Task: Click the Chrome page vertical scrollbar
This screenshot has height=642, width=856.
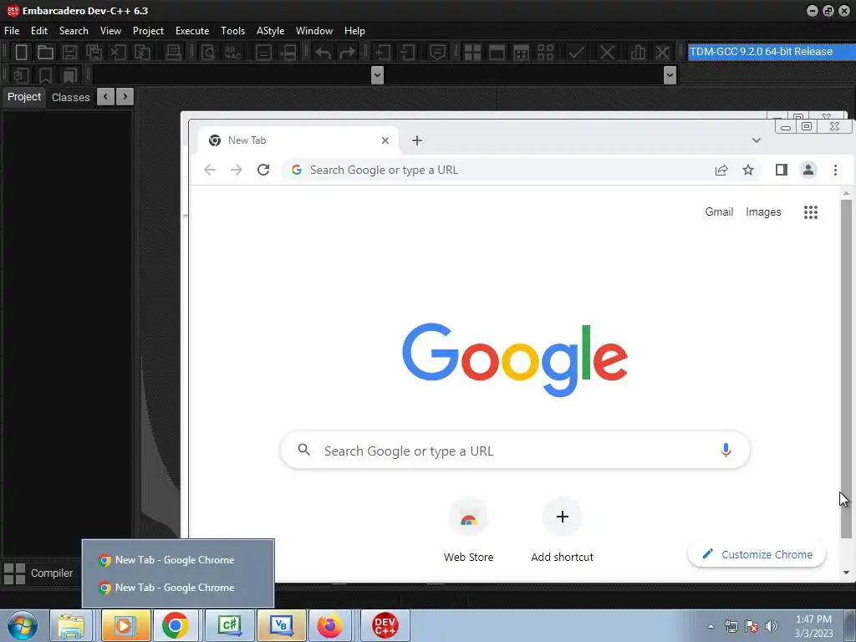Action: click(x=846, y=368)
